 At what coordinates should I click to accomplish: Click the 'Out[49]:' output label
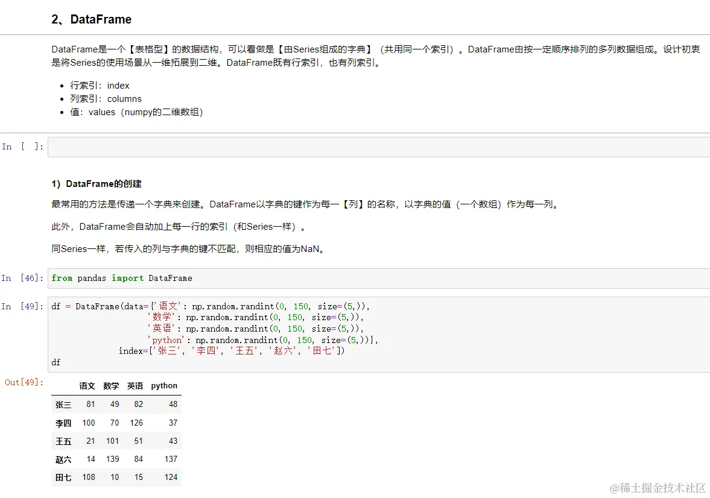point(24,382)
